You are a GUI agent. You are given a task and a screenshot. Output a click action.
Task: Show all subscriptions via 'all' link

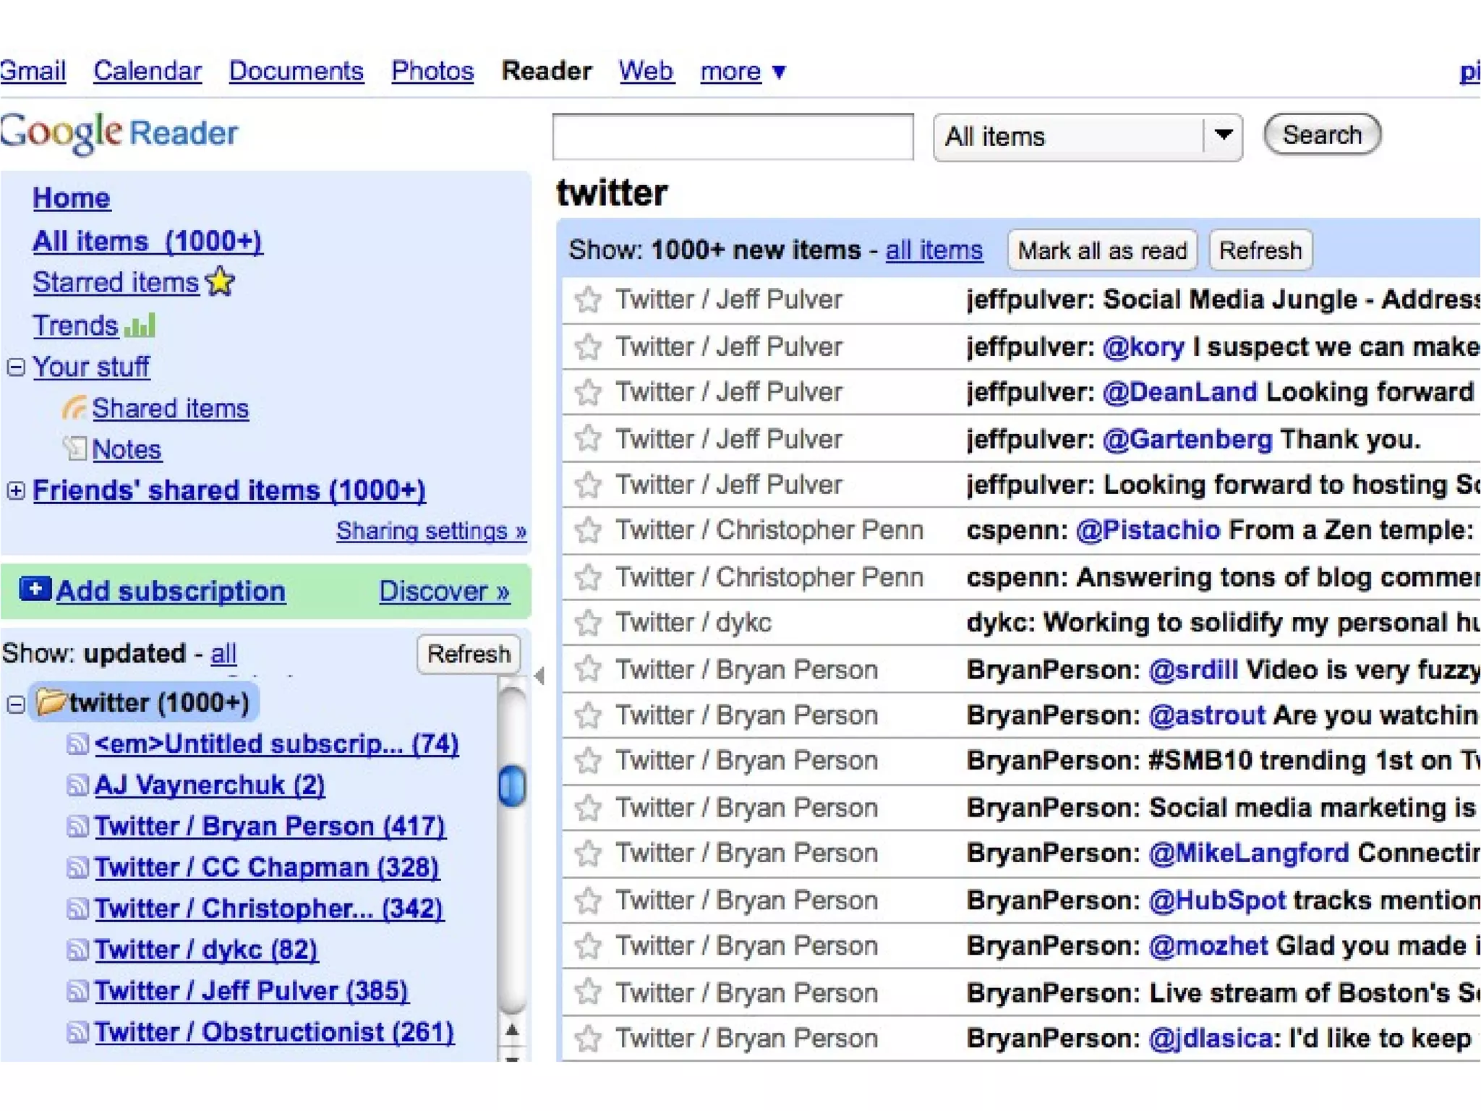[x=223, y=654]
